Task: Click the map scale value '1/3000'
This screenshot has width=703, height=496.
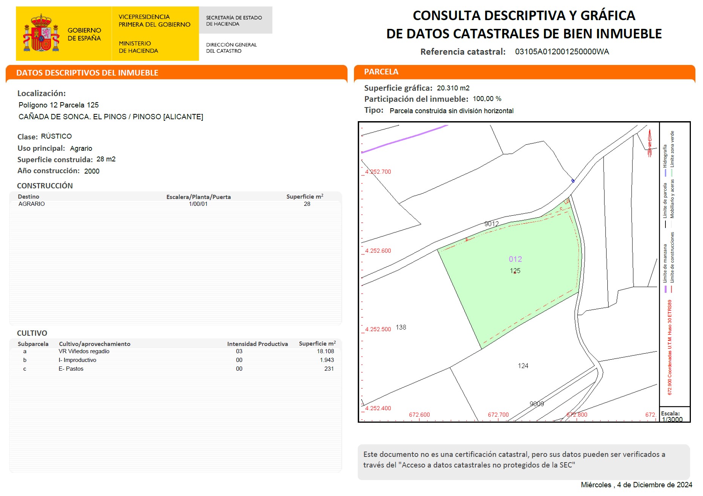Action: pyautogui.click(x=672, y=420)
